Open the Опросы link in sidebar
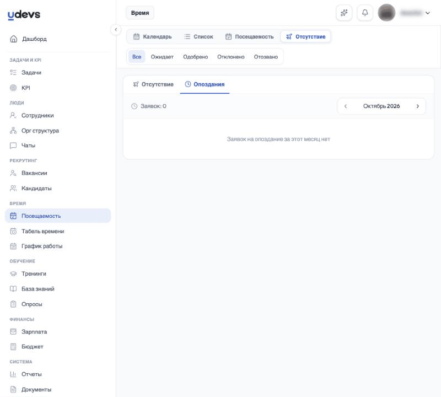The image size is (441, 397). (58, 304)
